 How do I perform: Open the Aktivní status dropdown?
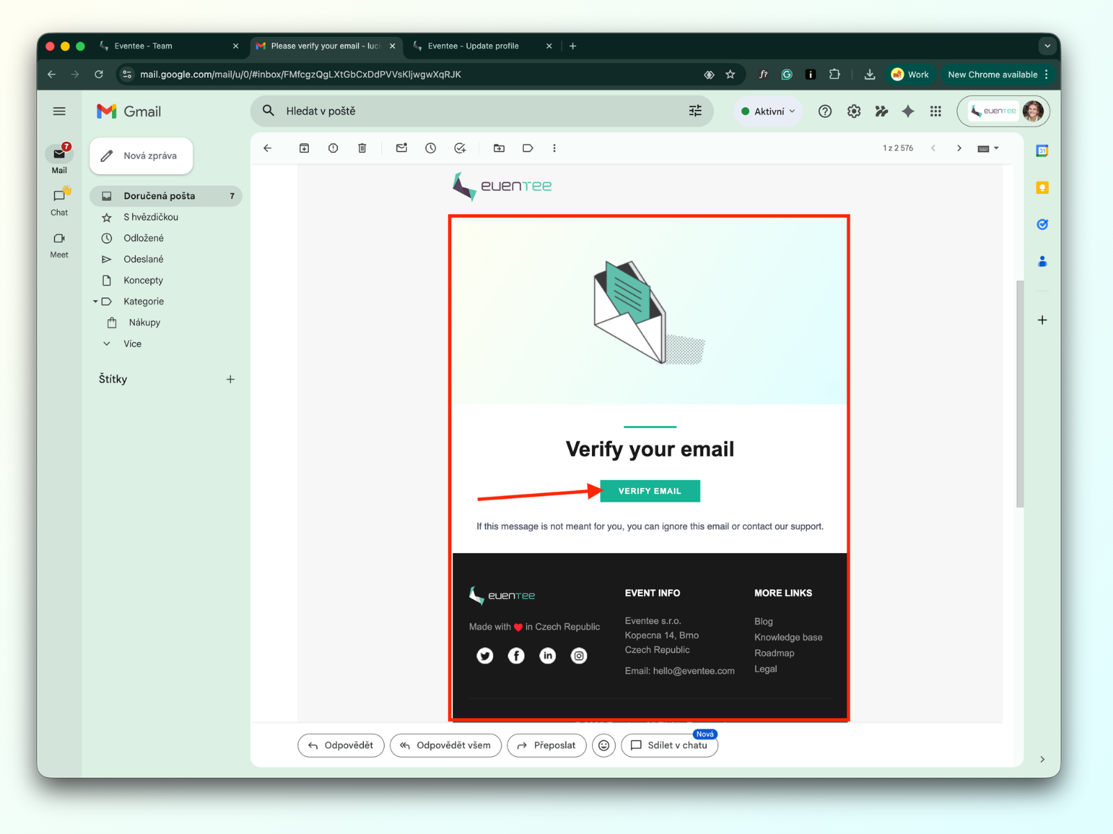768,111
